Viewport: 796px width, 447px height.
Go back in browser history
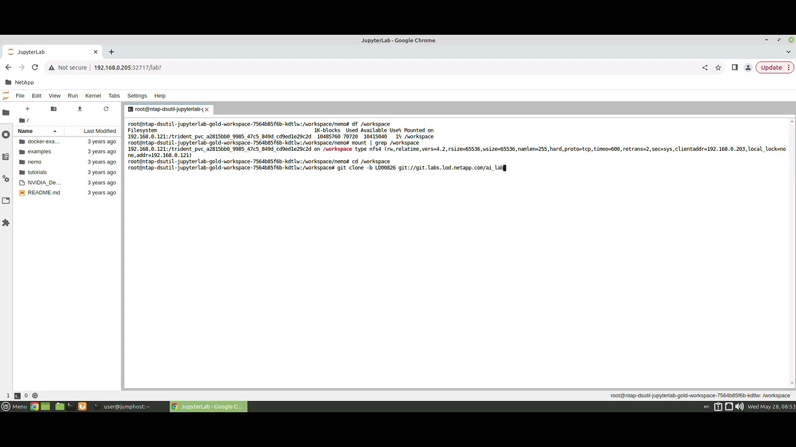[8, 67]
